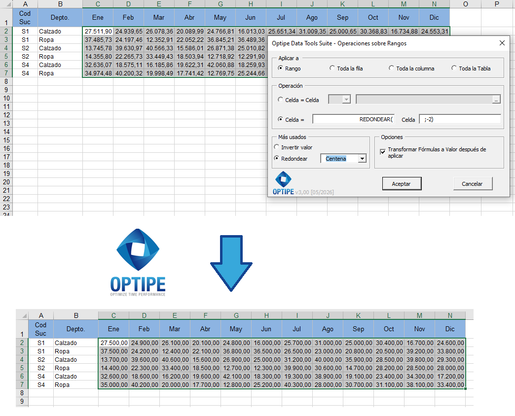Click the Optipe logo in dialog
Screen dimensions: 515x416
point(283,183)
